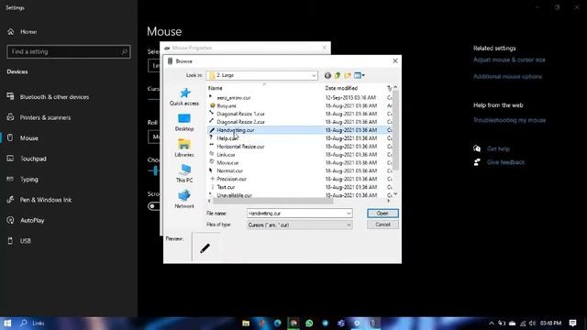Close the Browse dialog
Screen dimensions: 587x330
click(395, 61)
